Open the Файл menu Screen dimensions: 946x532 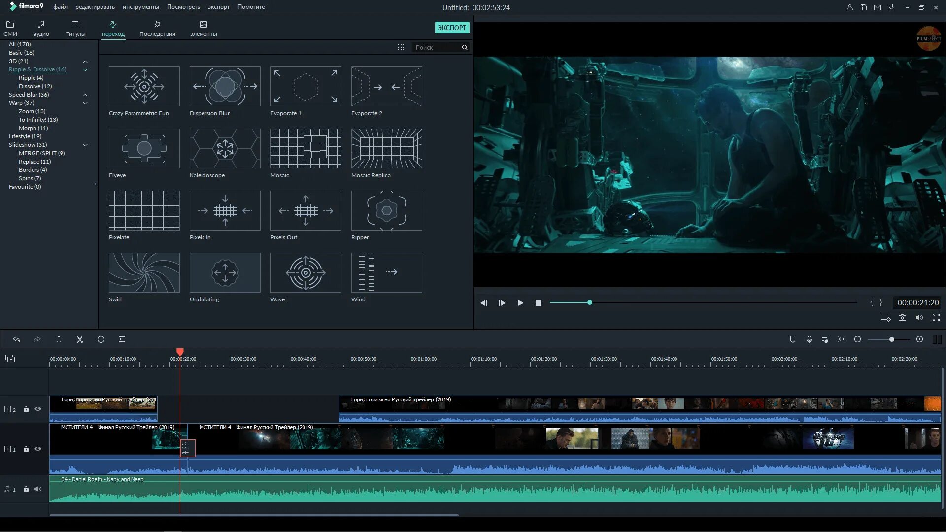(61, 6)
